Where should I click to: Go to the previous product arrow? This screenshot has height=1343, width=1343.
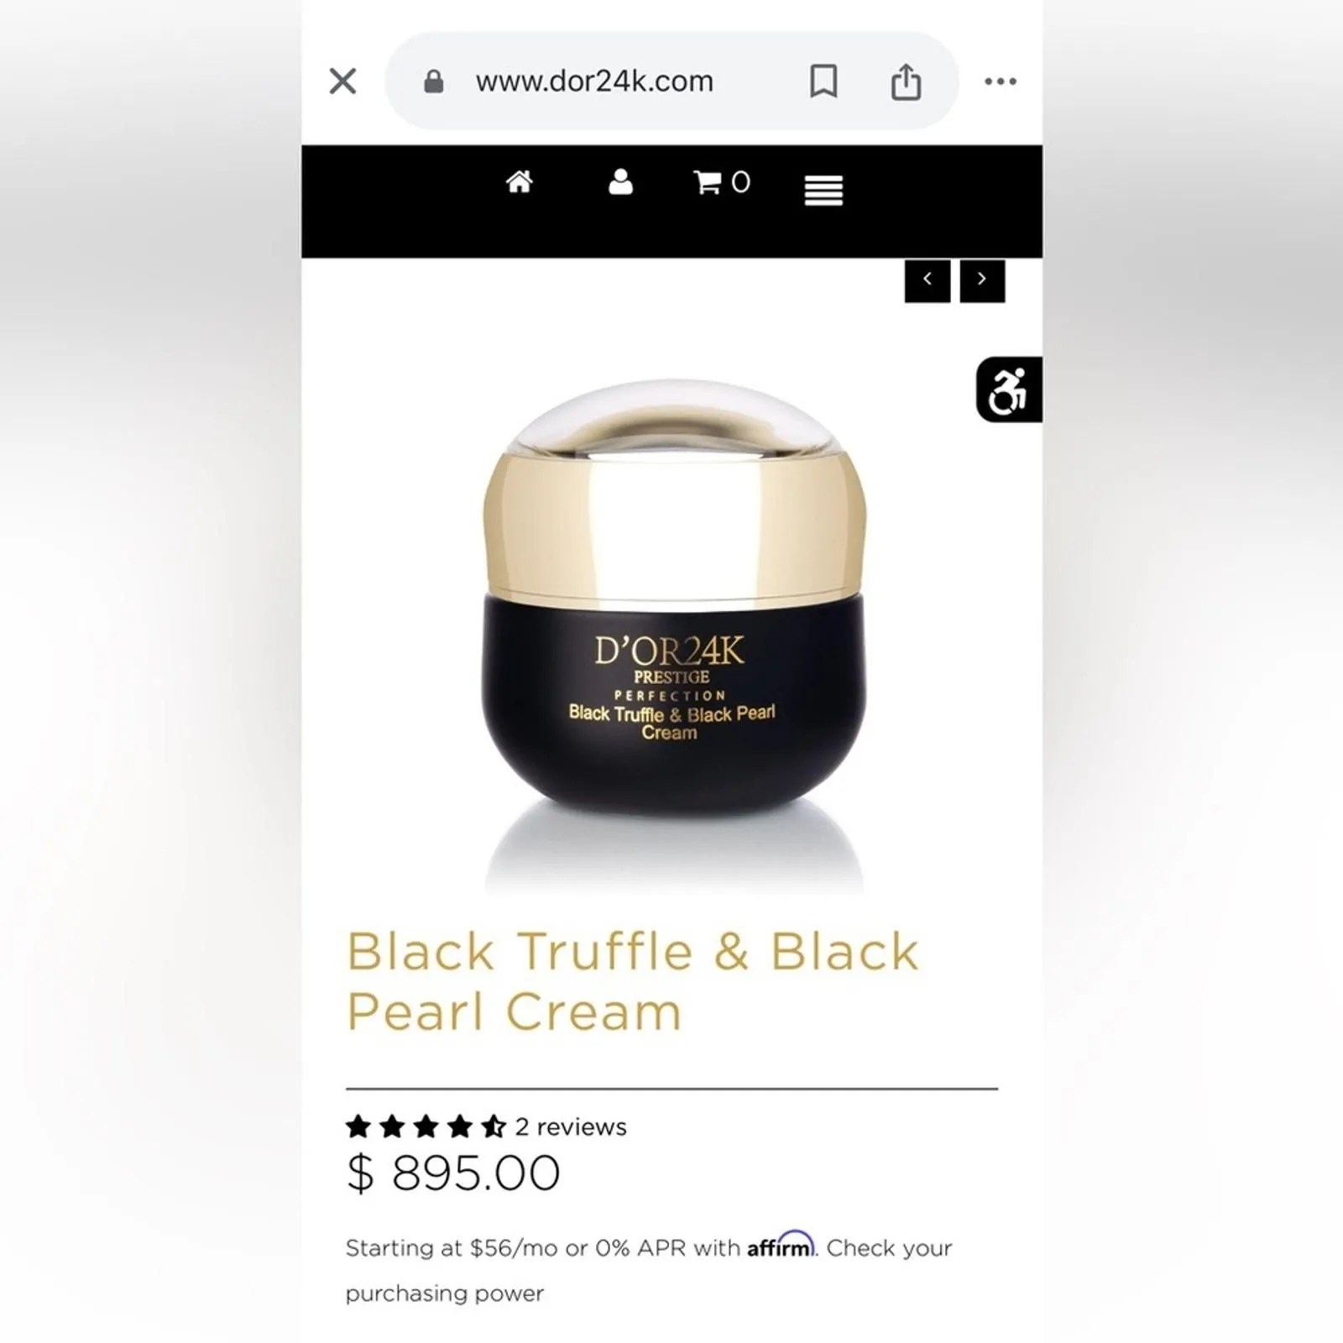(928, 280)
